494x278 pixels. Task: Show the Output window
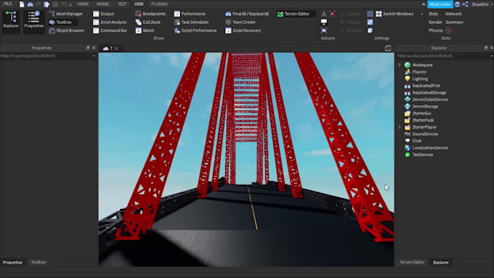pos(103,14)
